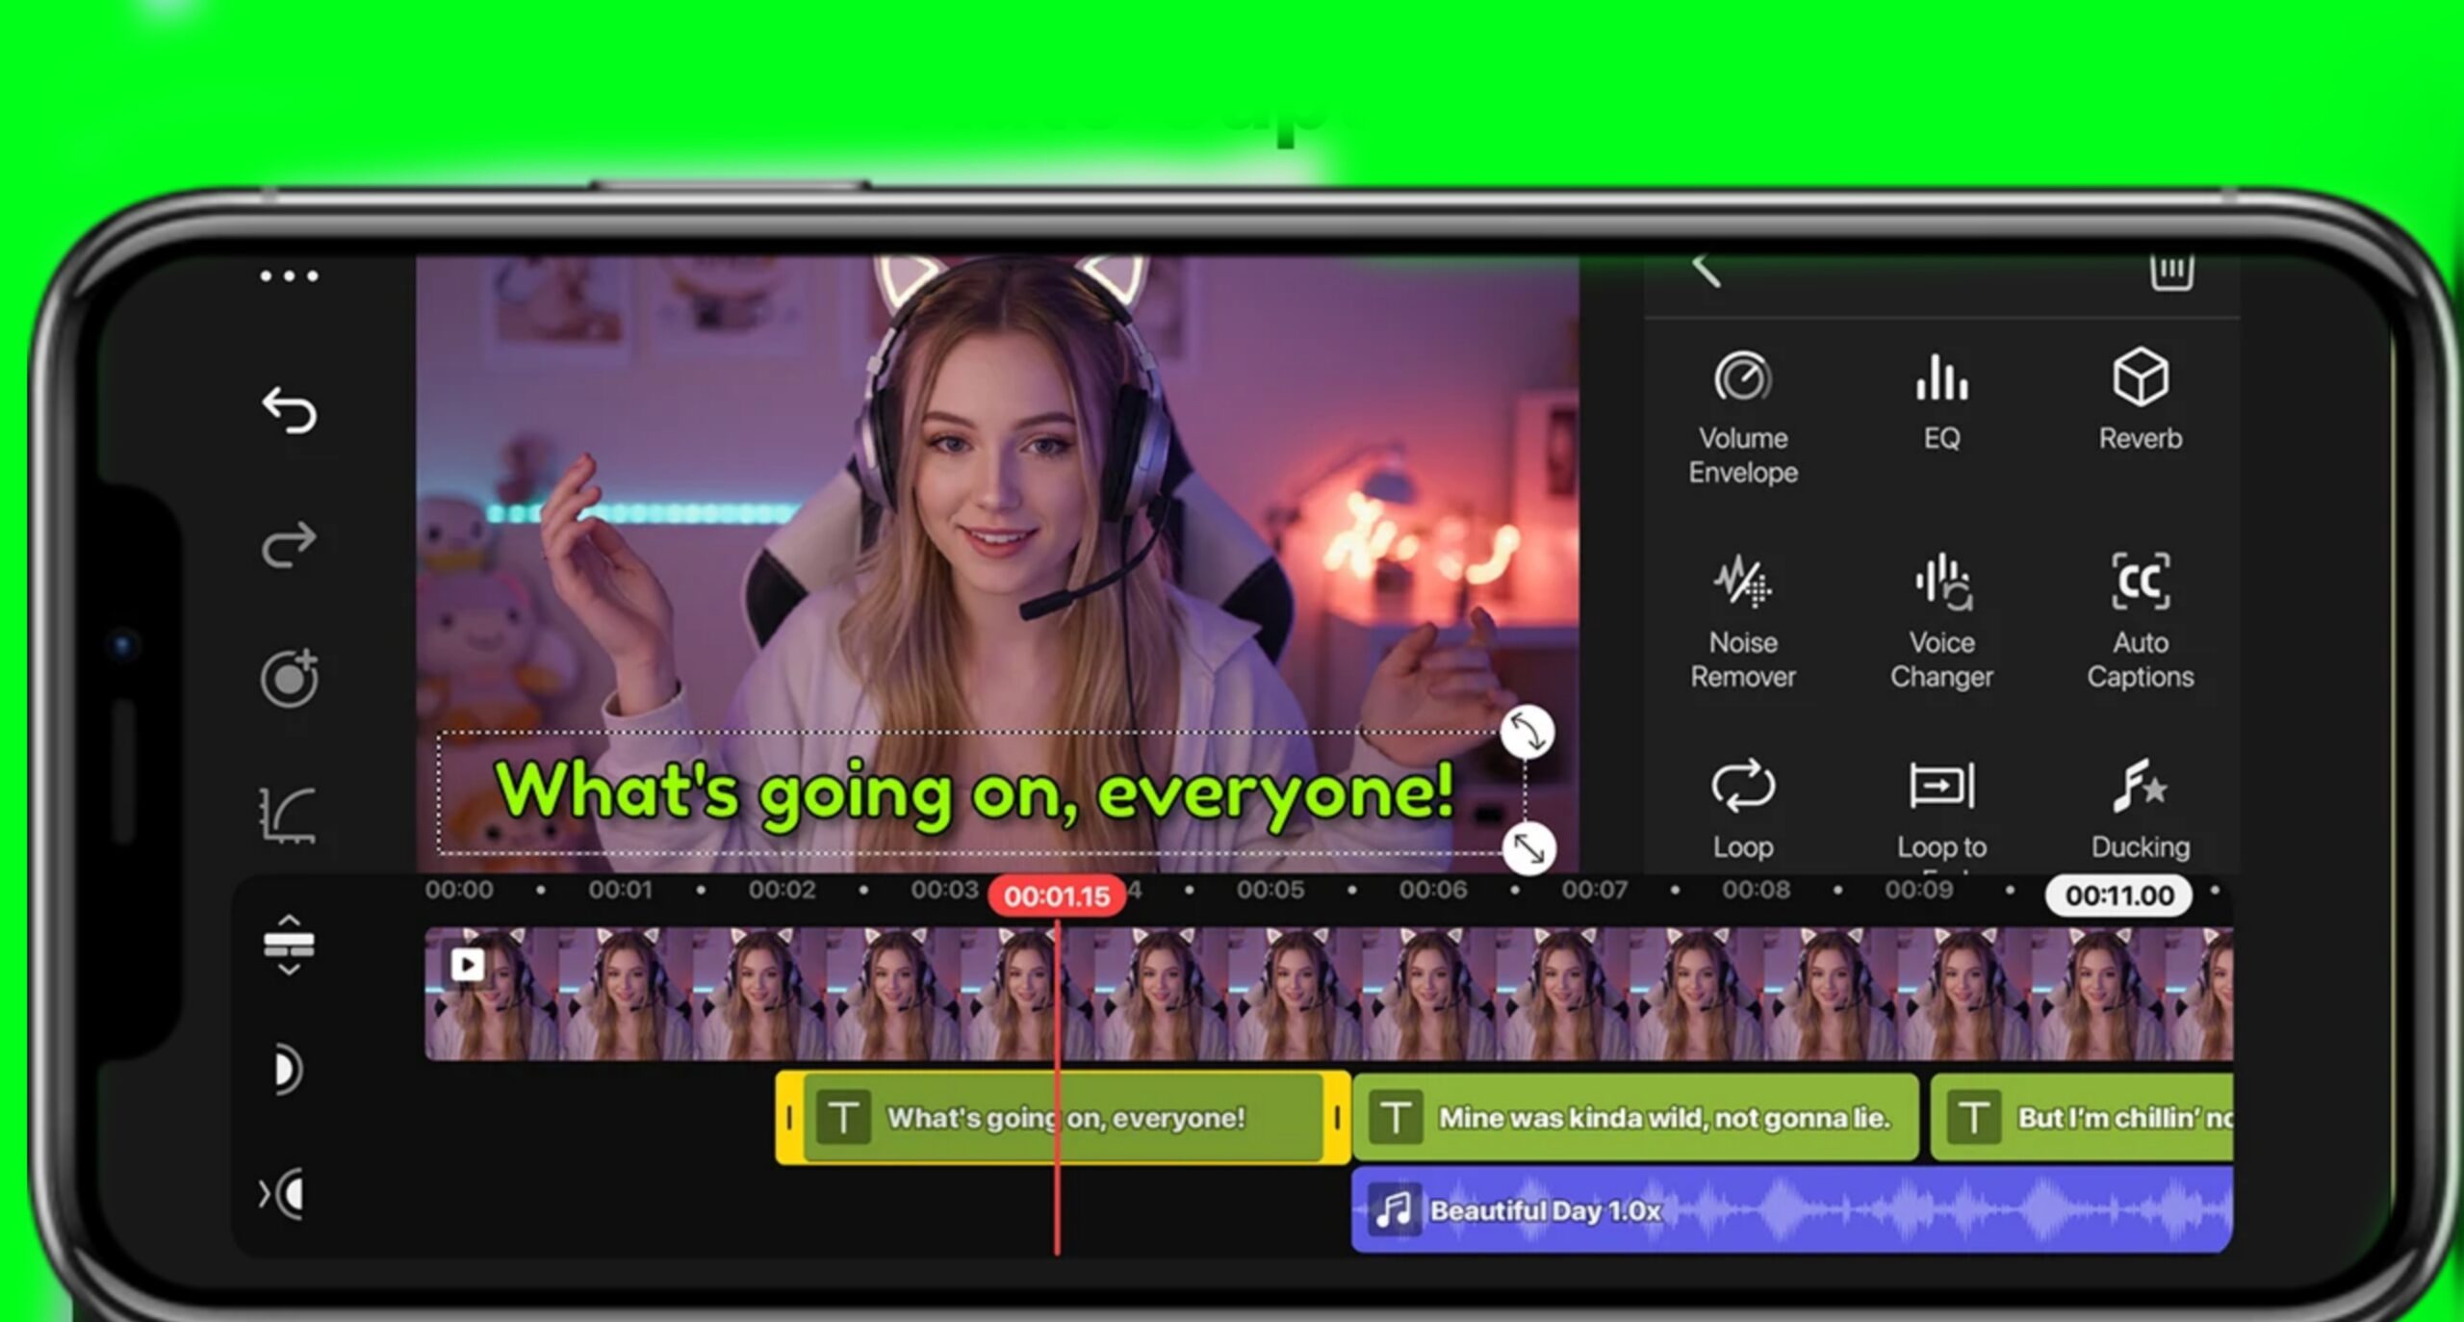This screenshot has width=2464, height=1322.
Task: Tap the Undo arrow icon
Action: click(289, 410)
